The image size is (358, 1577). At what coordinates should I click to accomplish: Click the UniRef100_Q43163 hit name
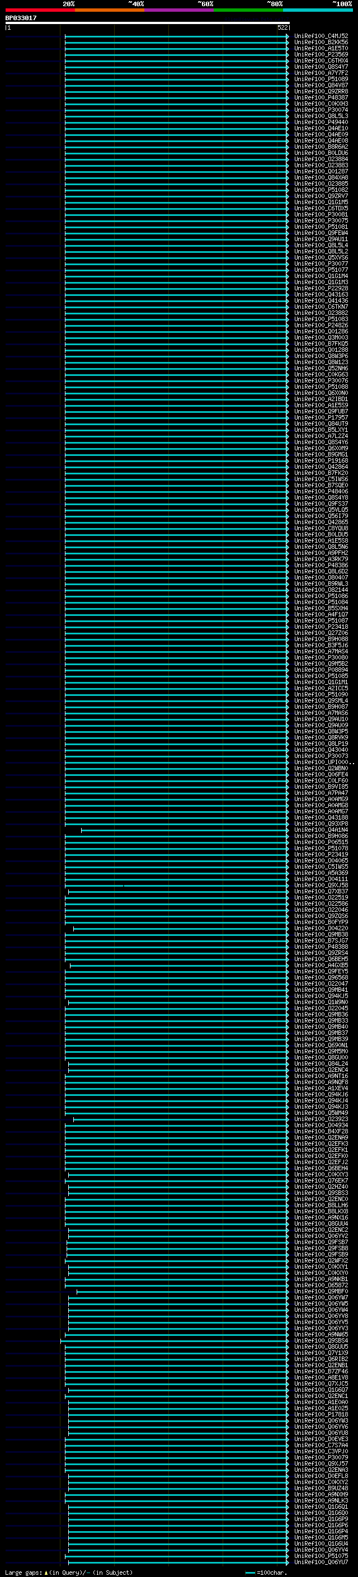point(321,294)
